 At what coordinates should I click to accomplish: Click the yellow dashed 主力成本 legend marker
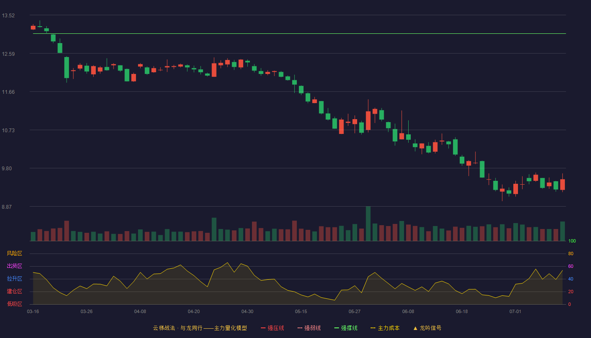click(373, 328)
